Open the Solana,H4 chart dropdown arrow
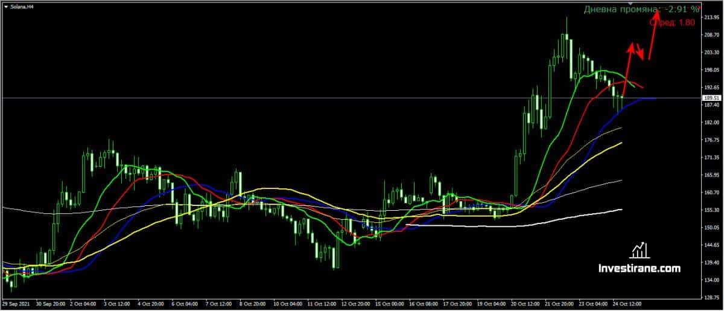The height and width of the screenshot is (311, 724). [5, 6]
